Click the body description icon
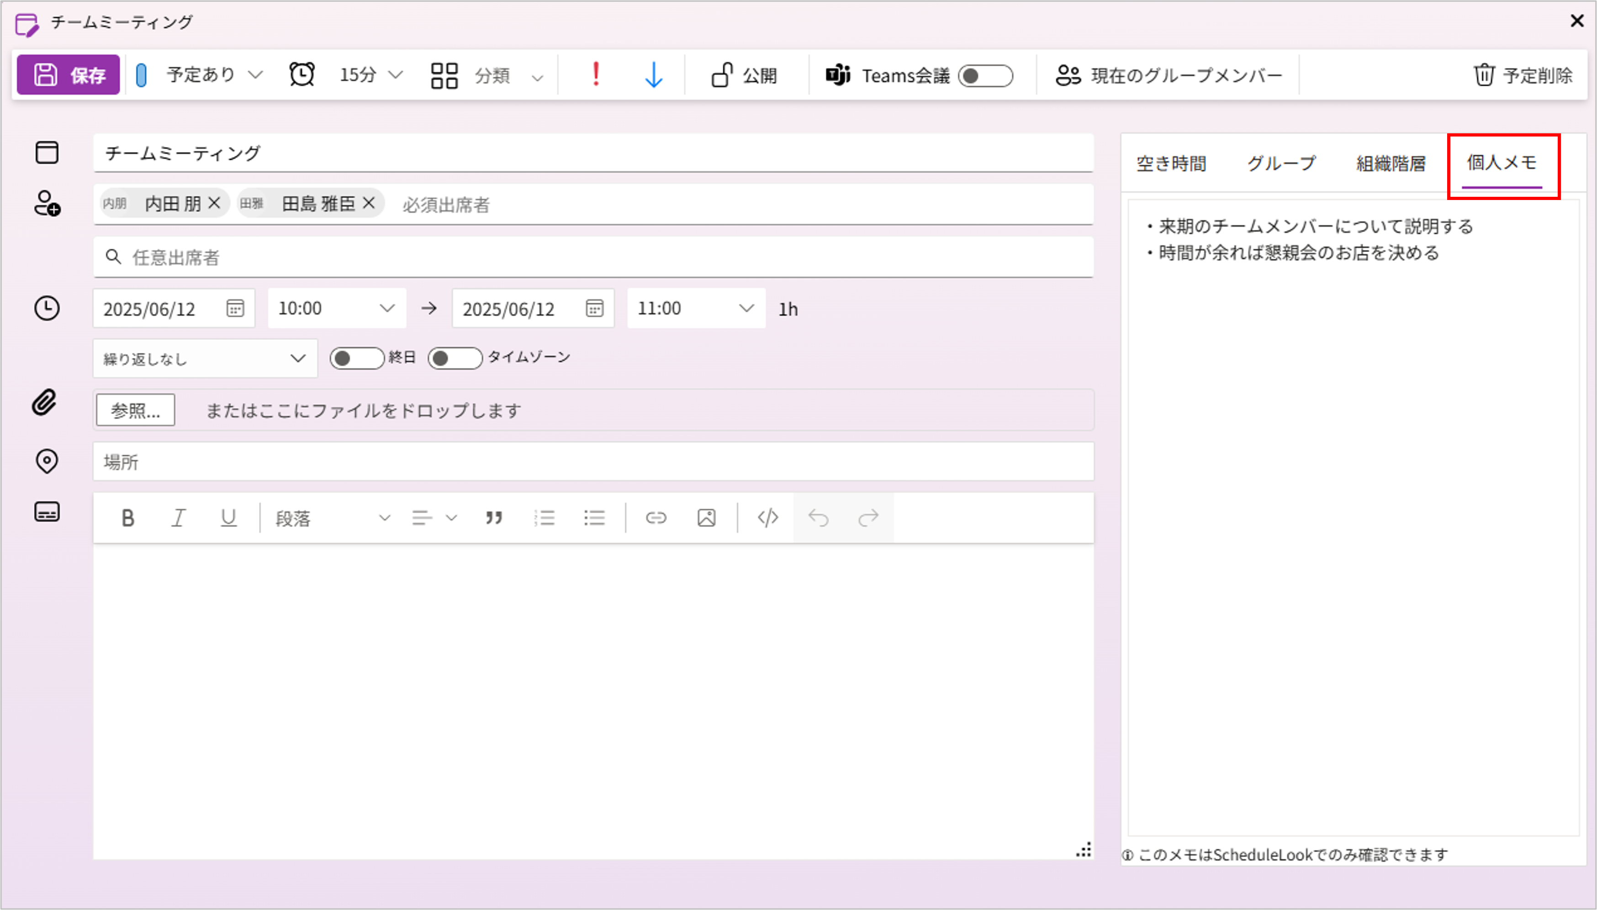Image resolution: width=1597 pixels, height=910 pixels. point(47,512)
